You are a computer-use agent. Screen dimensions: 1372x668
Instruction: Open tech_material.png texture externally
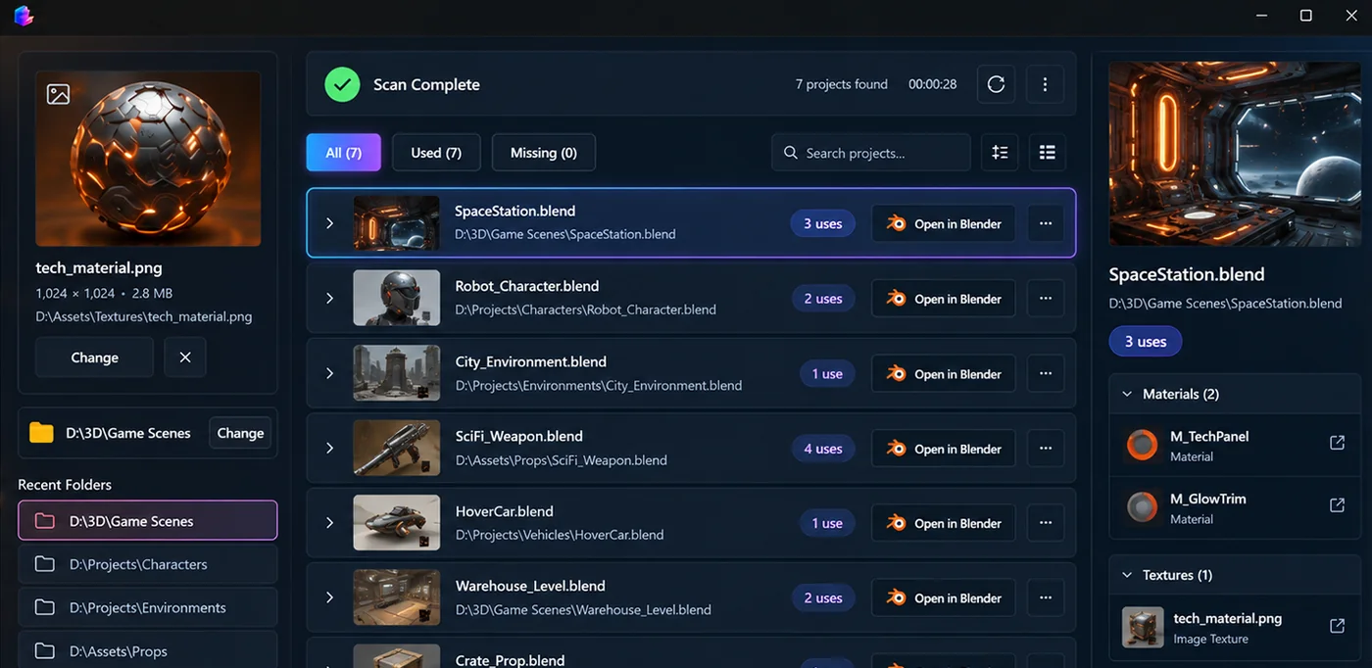(1337, 626)
